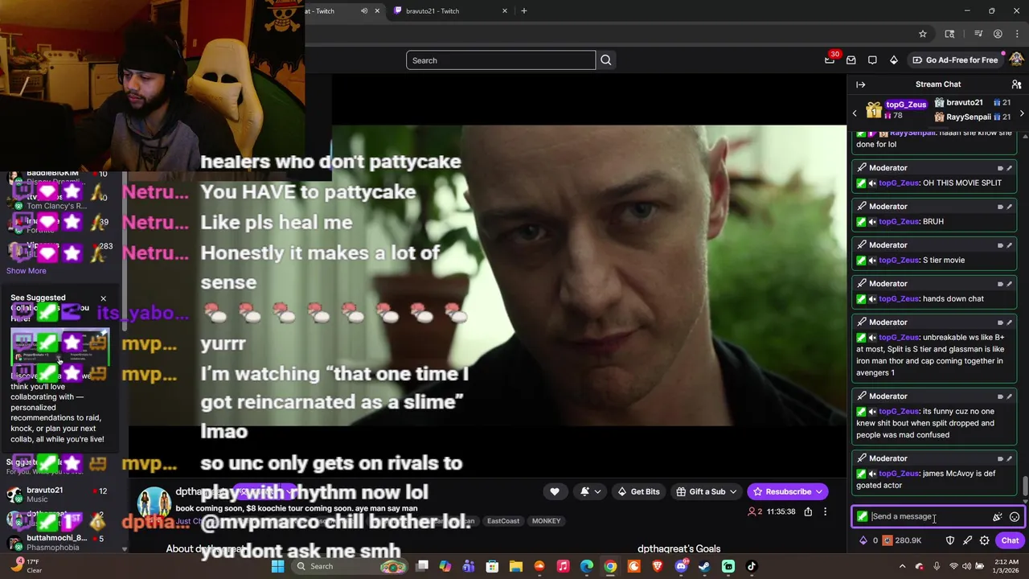This screenshot has width=1029, height=579.
Task: Click the channel points 280.9K icon
Action: [888, 540]
